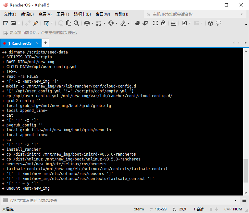Click the compose bar terminal icon

[x=6, y=200]
